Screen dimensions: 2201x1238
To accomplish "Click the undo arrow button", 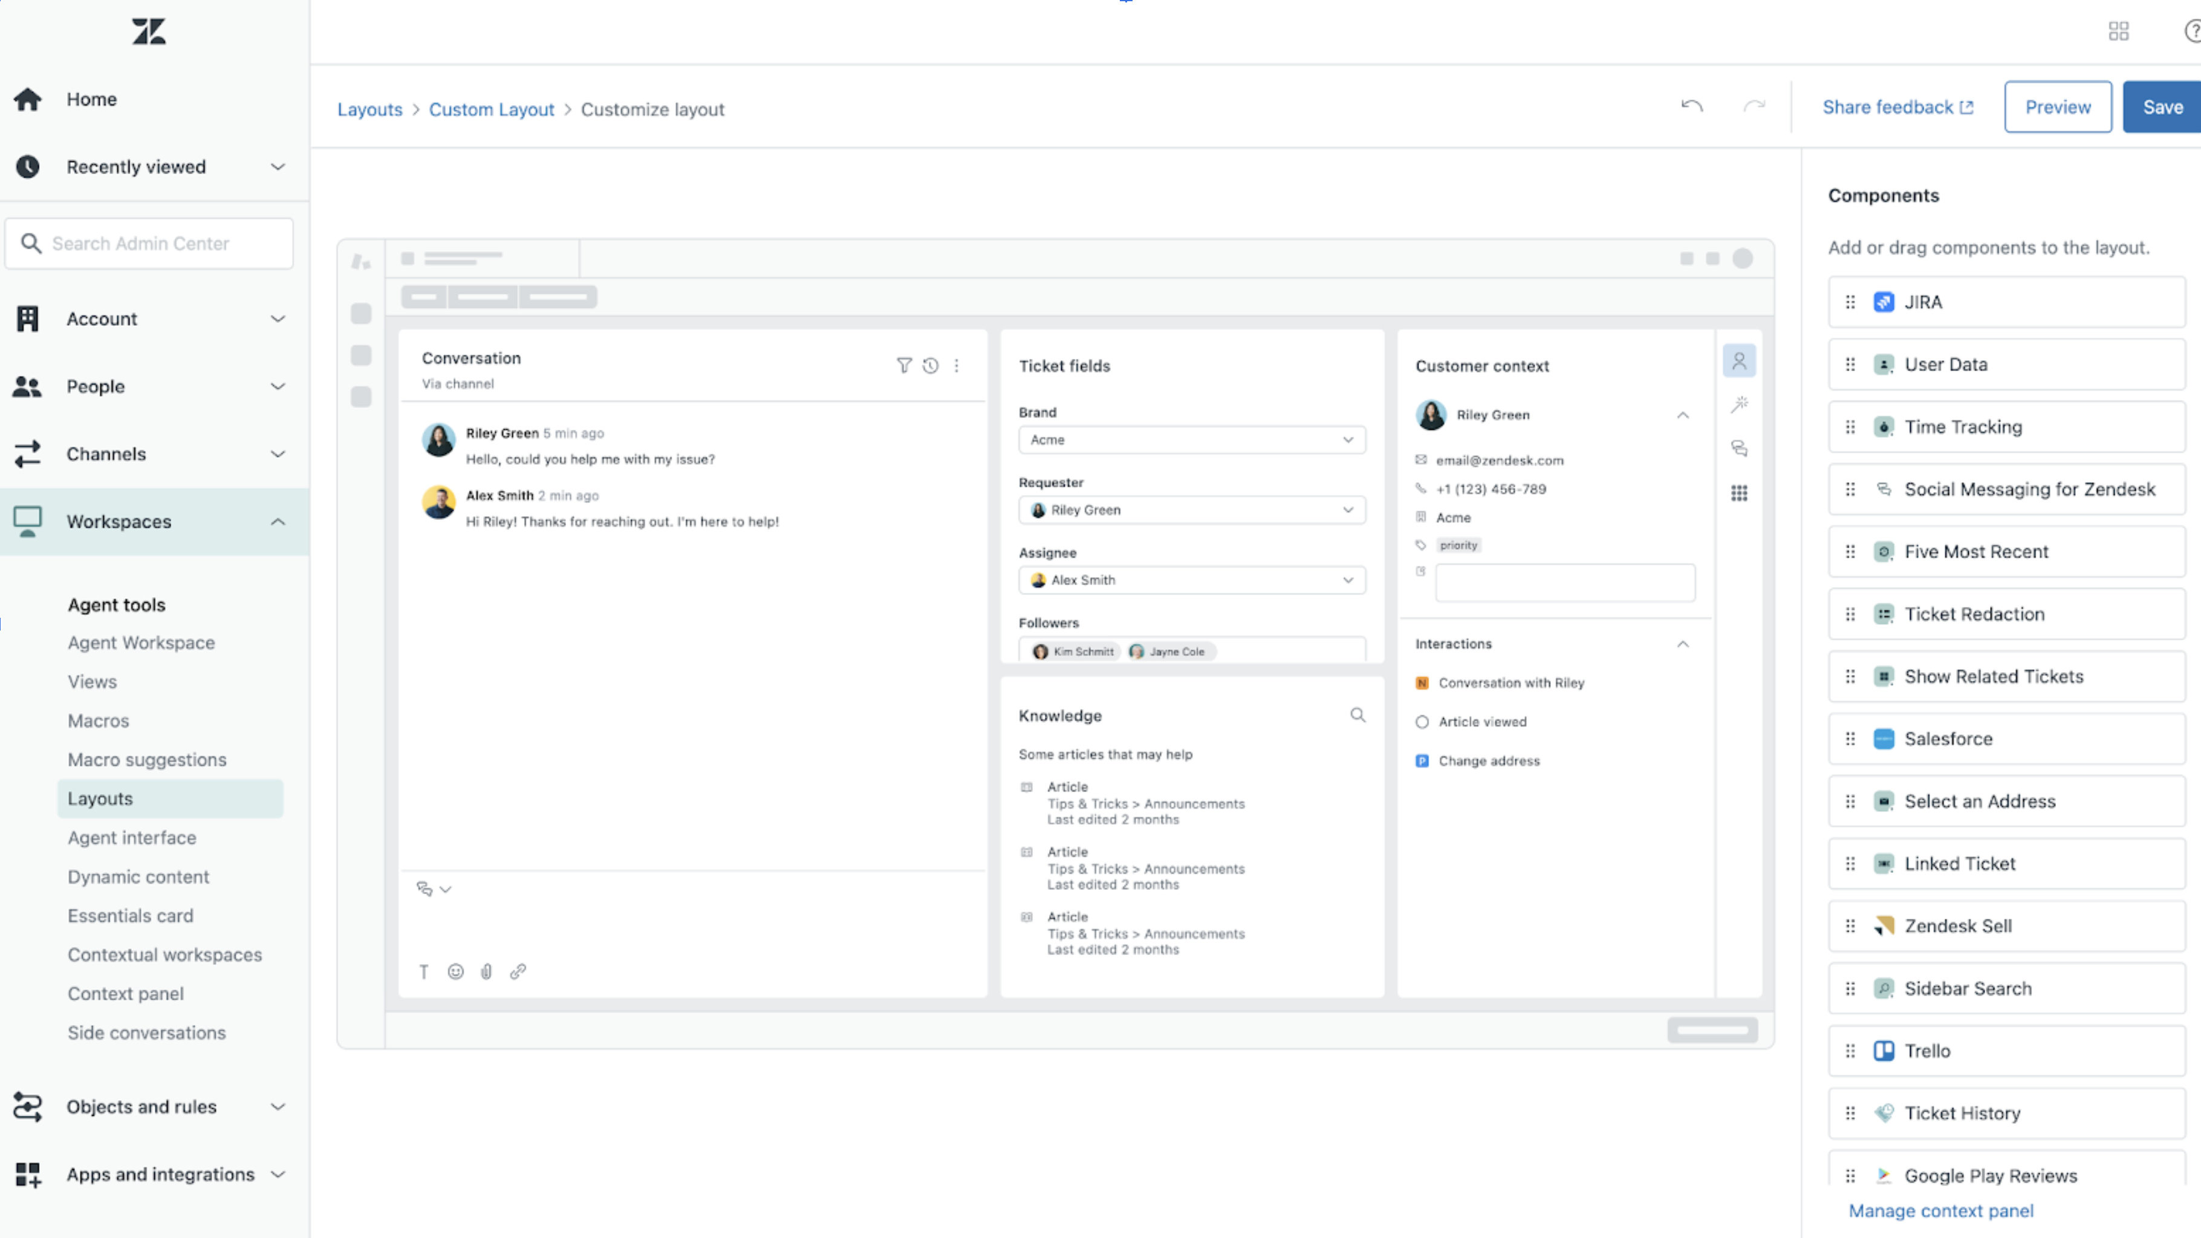I will point(1692,106).
